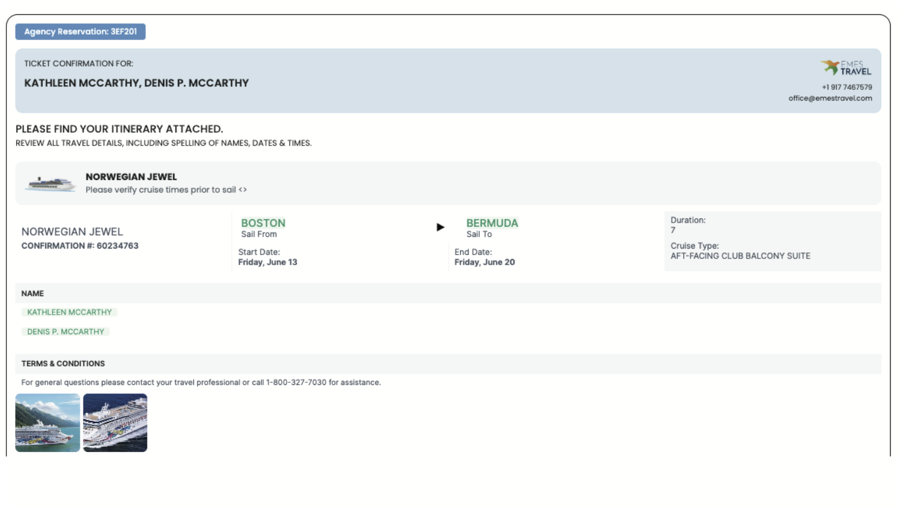
Task: Click the REVIEW ALL TRAVEL DETAILS notice
Action: (164, 143)
